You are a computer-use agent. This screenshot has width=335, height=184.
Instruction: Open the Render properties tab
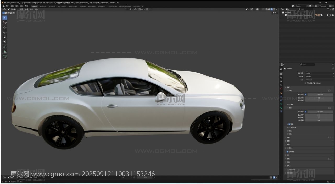(x=281, y=74)
